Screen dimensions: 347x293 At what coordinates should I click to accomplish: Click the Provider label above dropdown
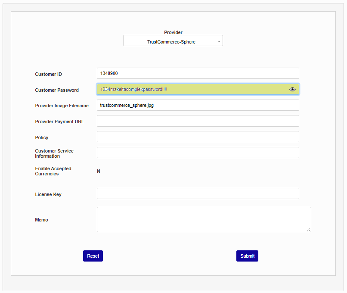click(x=173, y=32)
